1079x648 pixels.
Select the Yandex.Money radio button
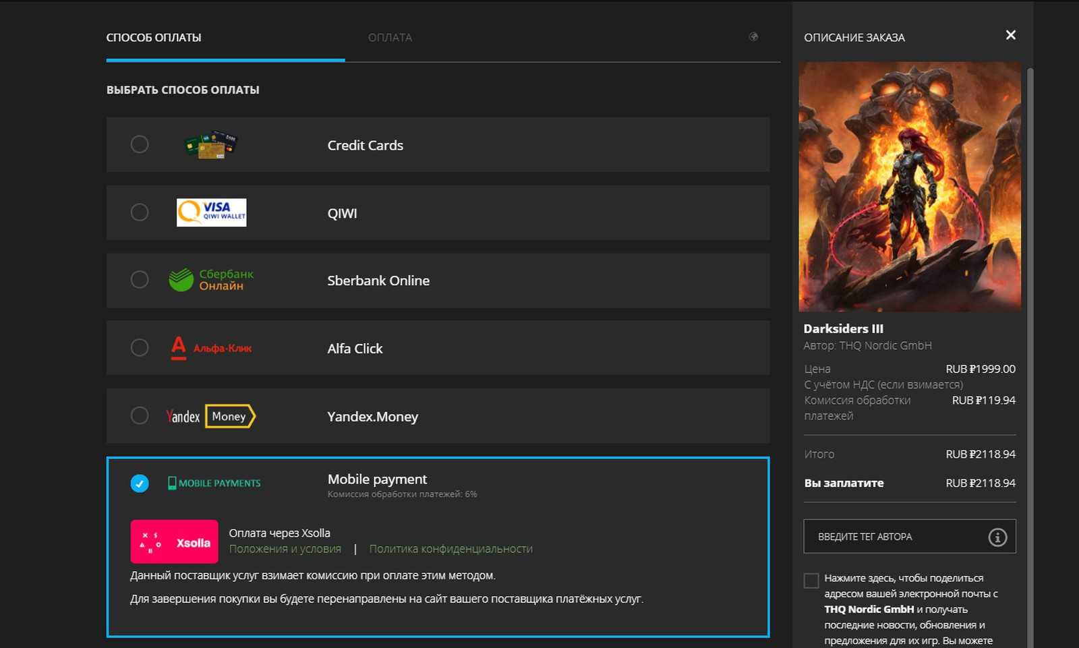click(x=140, y=415)
